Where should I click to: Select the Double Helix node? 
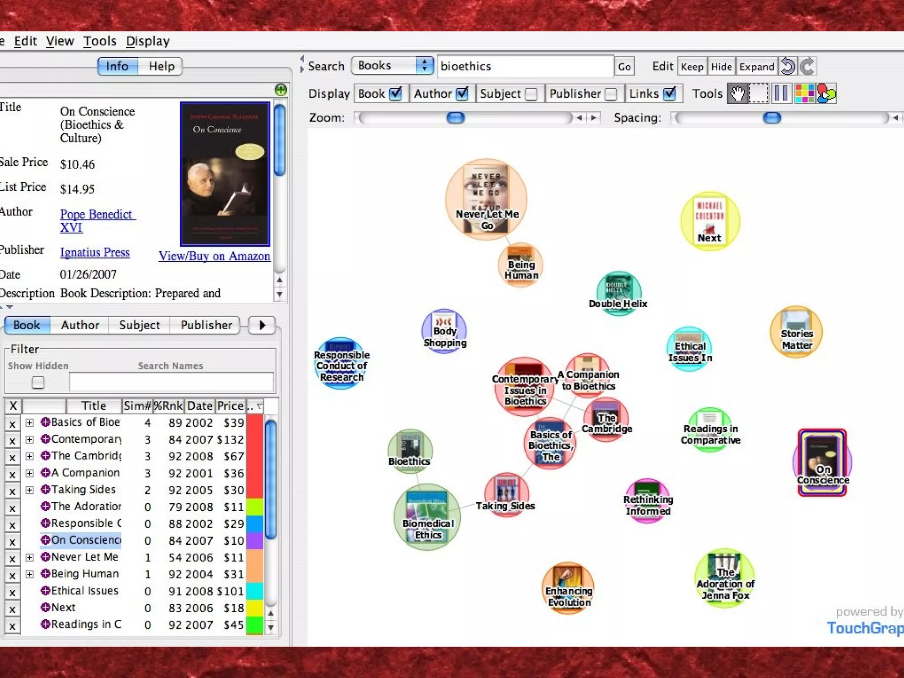click(x=618, y=294)
